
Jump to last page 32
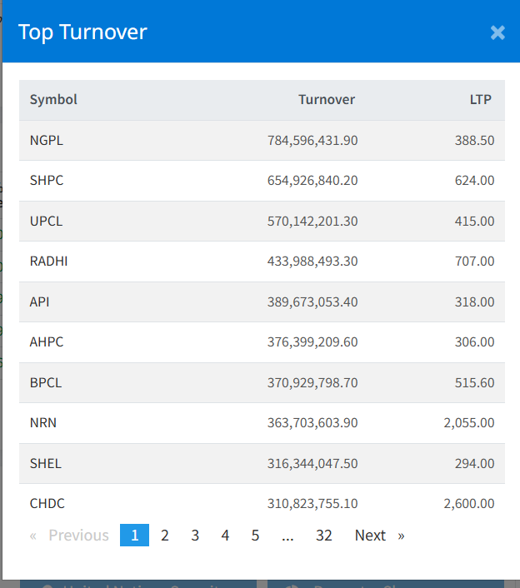click(x=324, y=536)
